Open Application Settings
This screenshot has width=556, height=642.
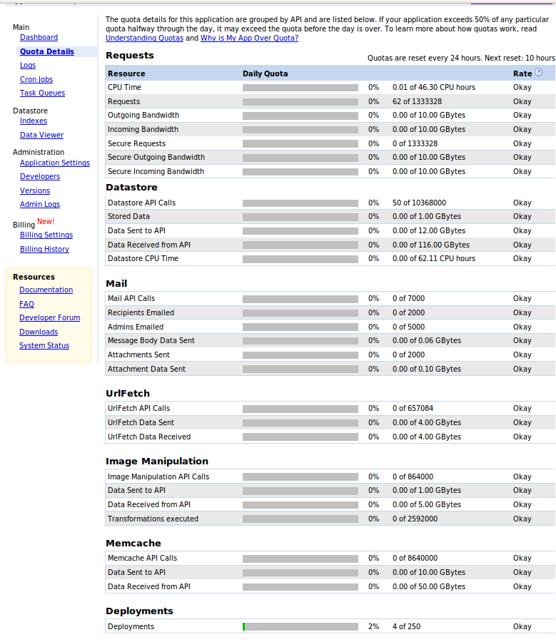[55, 163]
